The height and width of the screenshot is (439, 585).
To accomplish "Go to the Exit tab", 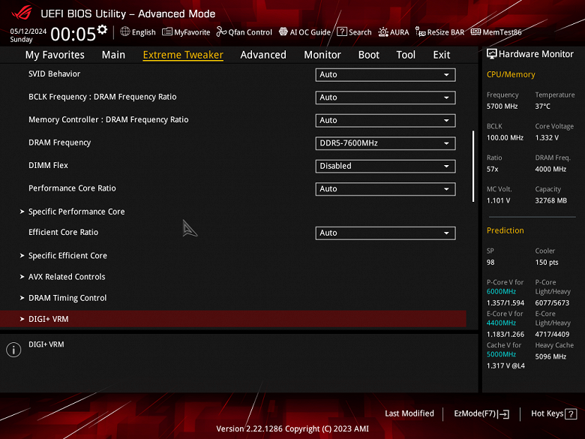I will tap(441, 55).
